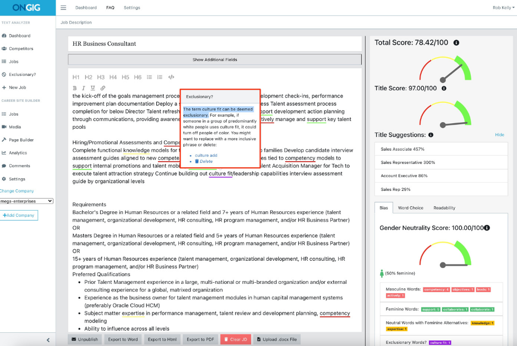This screenshot has height=346, width=517.
Task: Click the Change Company link
Action: (17, 191)
